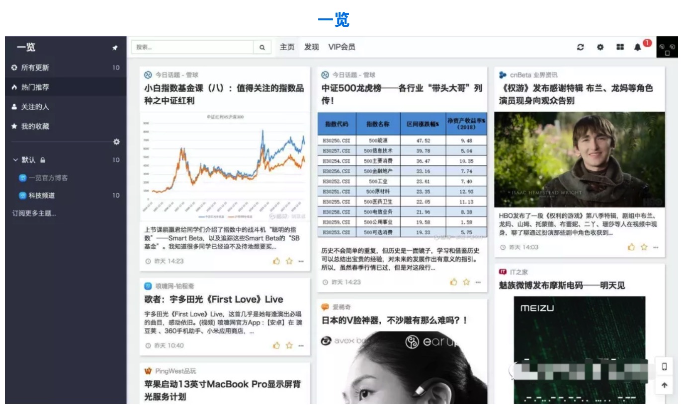Open article 苹果启动13英寸MacBook Pro显示屏背光服务计划

coord(223,390)
